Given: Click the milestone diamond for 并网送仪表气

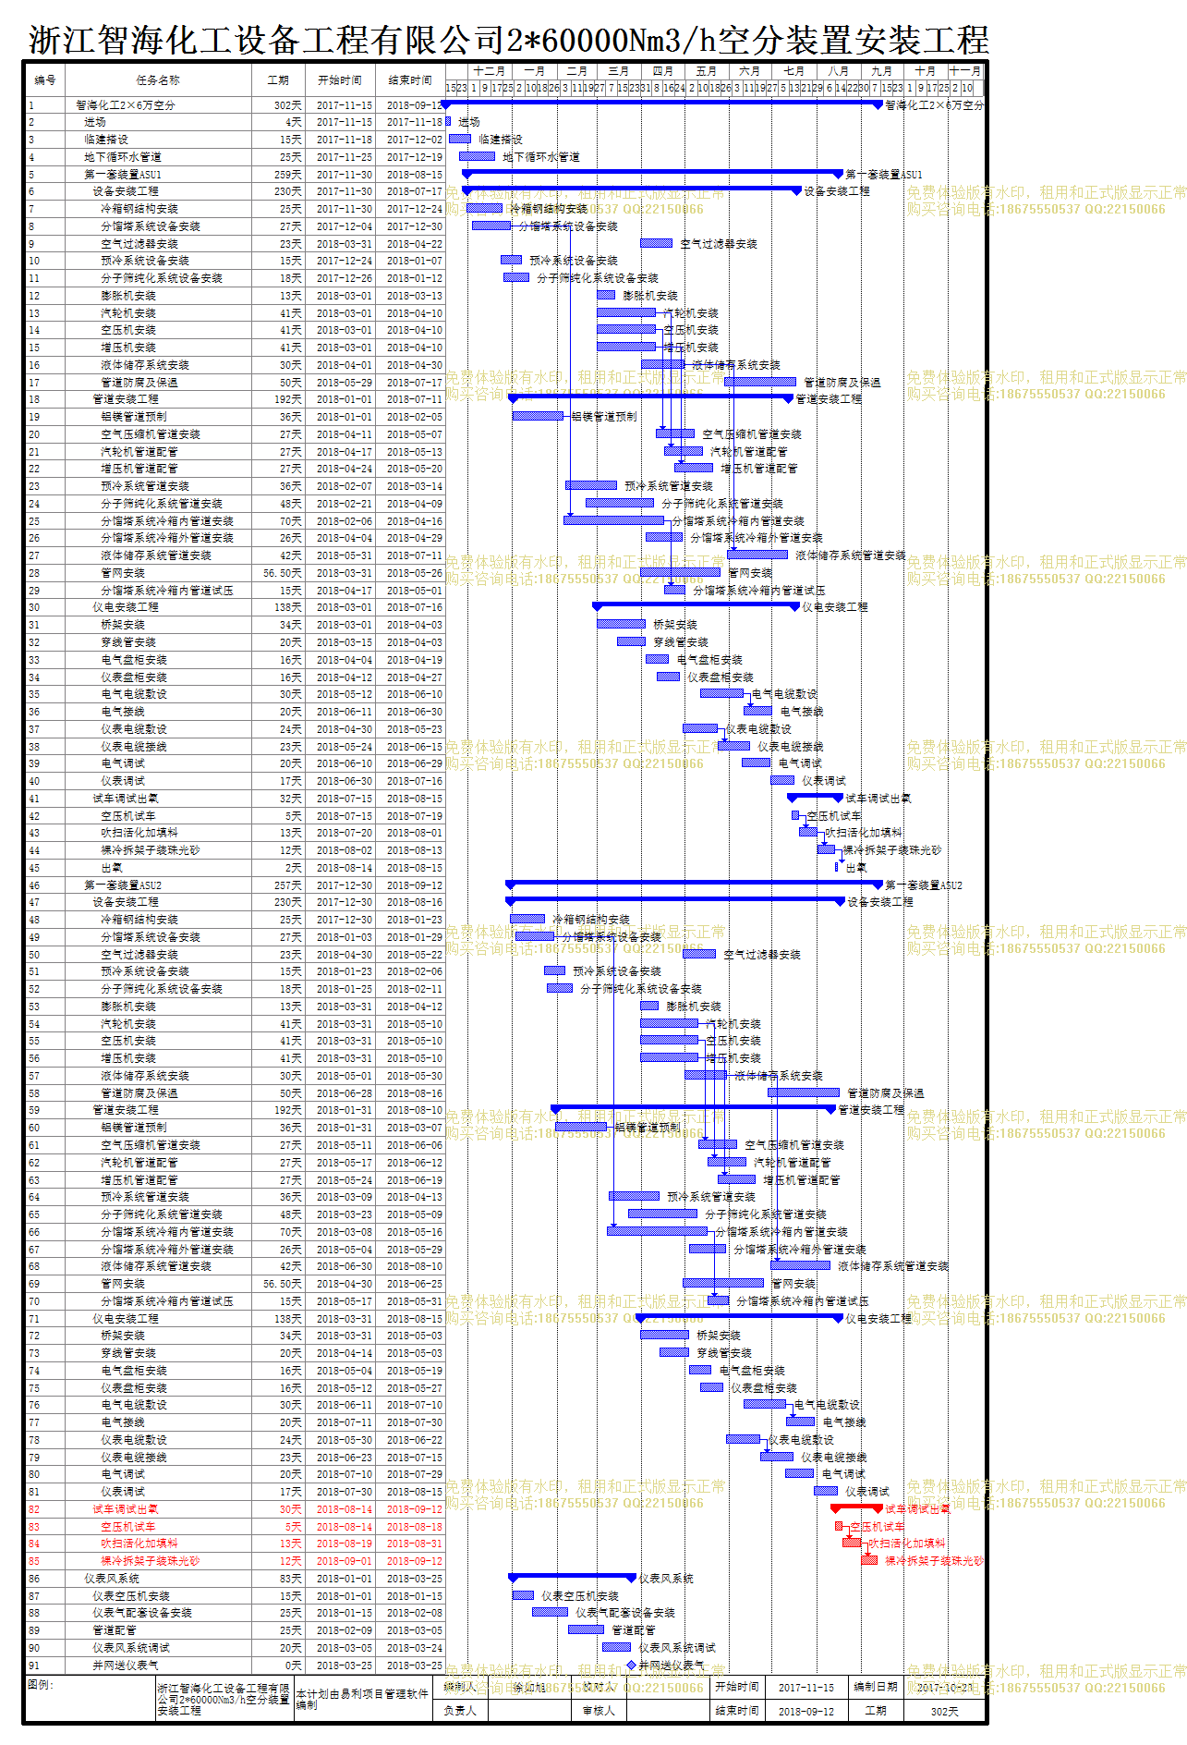Looking at the screenshot, I should (631, 1666).
